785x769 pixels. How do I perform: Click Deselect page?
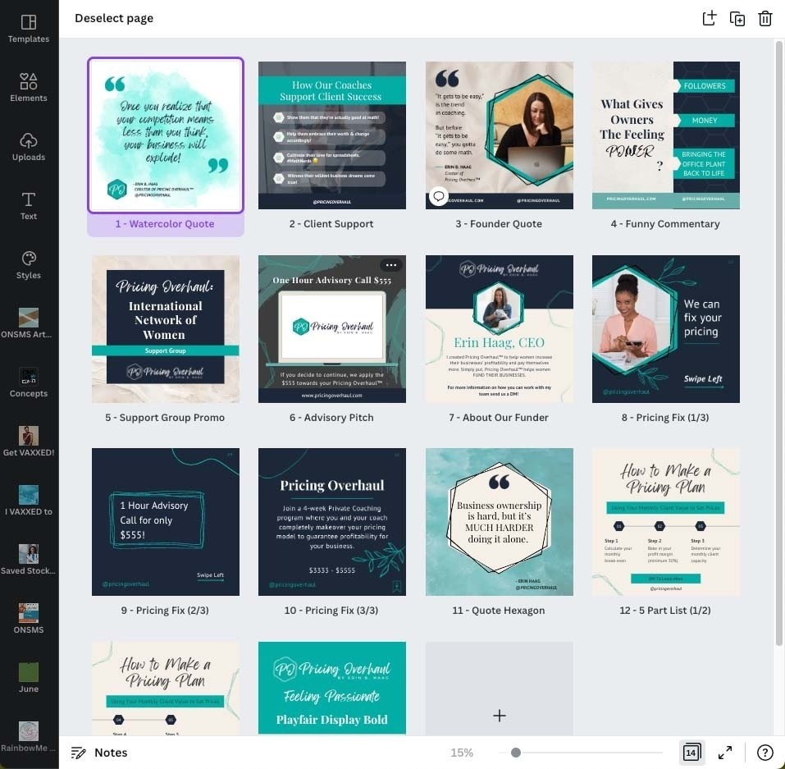coord(114,18)
